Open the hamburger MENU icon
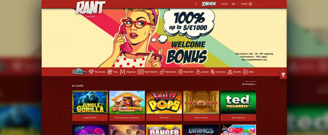Screen dimensions: 328x135 click(x=250, y=4)
